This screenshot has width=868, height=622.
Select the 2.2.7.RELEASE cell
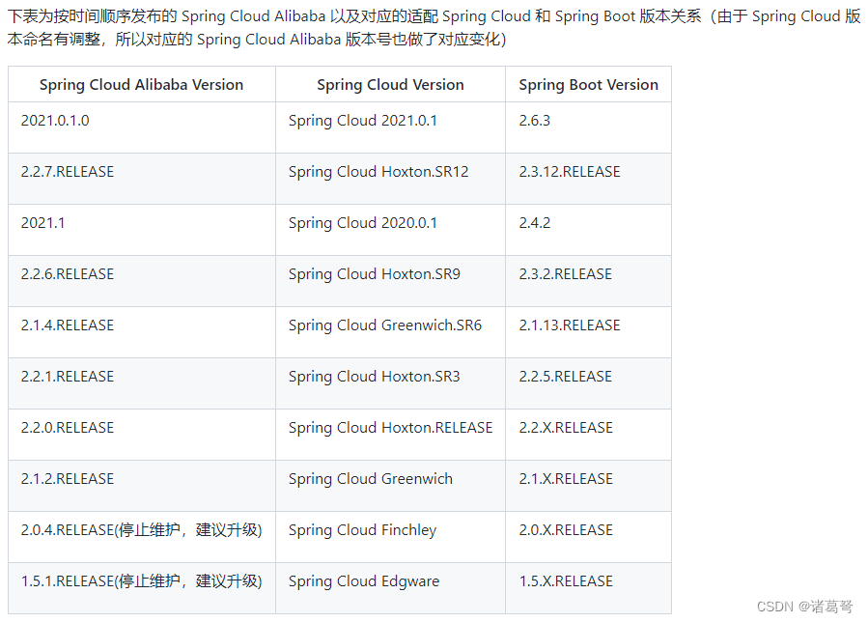141,179
